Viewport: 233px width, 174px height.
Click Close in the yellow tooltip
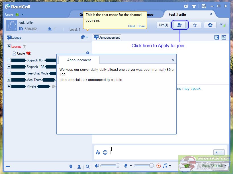(x=141, y=26)
